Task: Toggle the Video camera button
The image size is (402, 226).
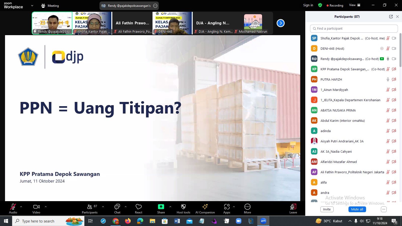Action: coord(36,207)
